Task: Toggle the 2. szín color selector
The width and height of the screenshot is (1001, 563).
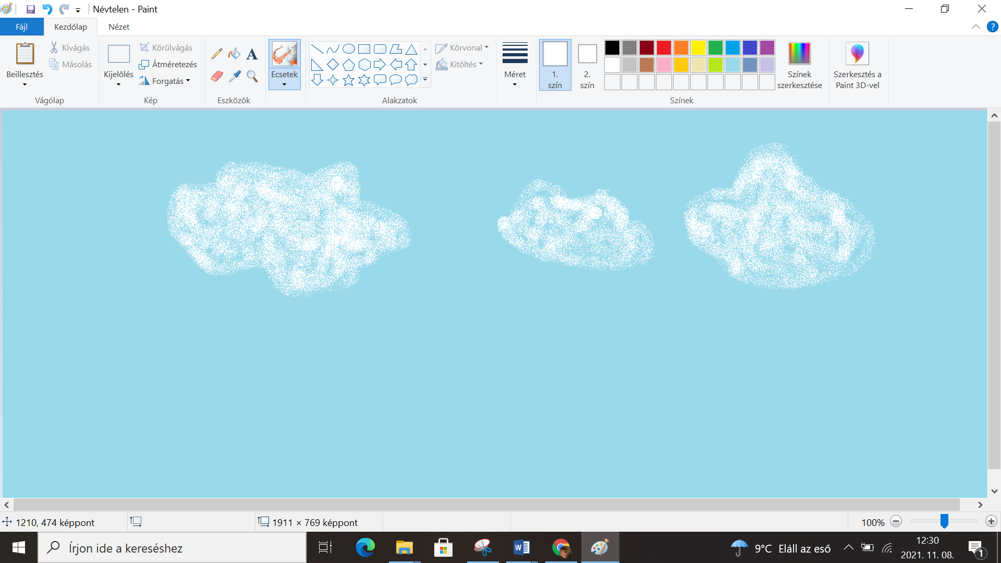Action: [x=587, y=65]
